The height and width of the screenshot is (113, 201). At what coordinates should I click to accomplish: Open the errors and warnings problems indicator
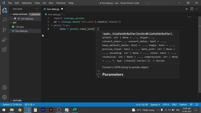click(x=30, y=105)
